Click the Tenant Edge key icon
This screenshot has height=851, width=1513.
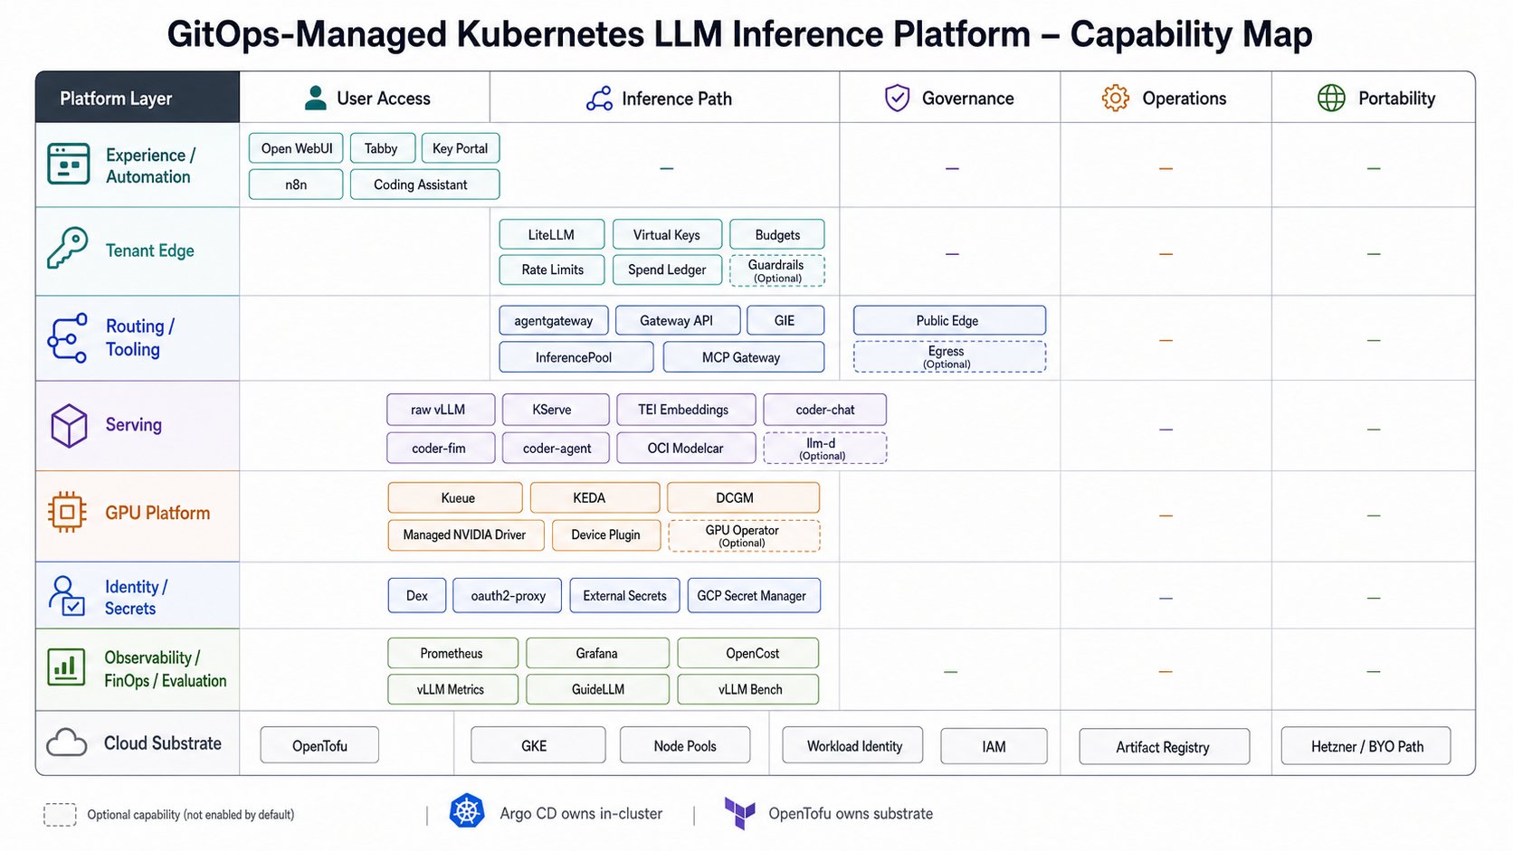click(x=67, y=248)
